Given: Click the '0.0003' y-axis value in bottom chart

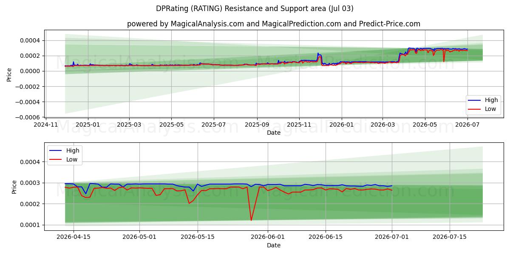Looking at the screenshot, I should [30, 183].
